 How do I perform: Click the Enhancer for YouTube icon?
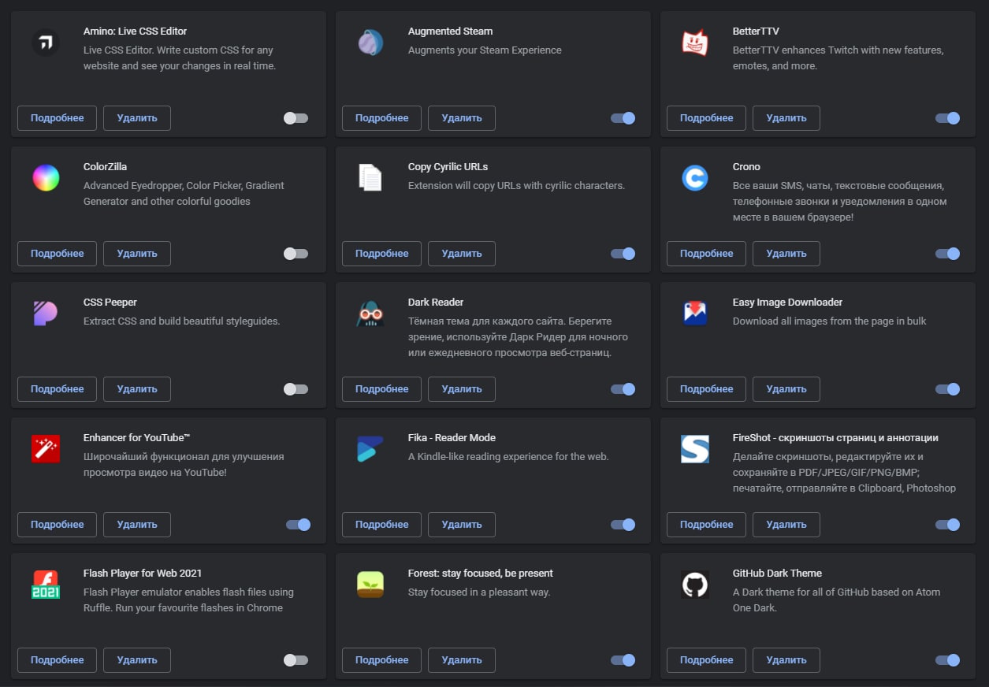[x=46, y=449]
